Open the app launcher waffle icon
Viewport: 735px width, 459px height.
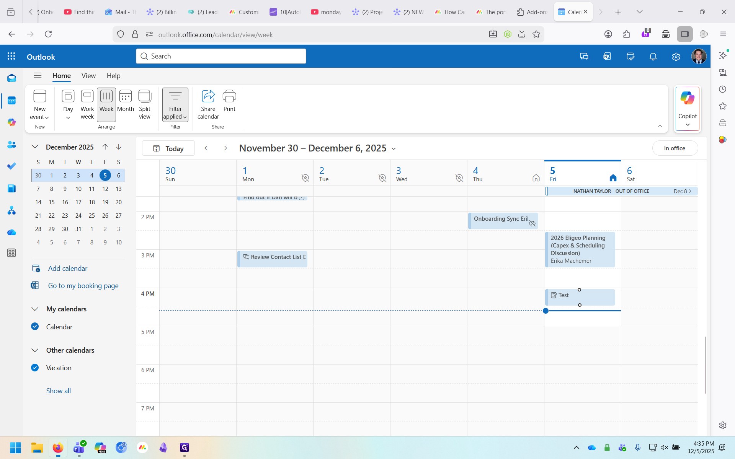coord(11,57)
